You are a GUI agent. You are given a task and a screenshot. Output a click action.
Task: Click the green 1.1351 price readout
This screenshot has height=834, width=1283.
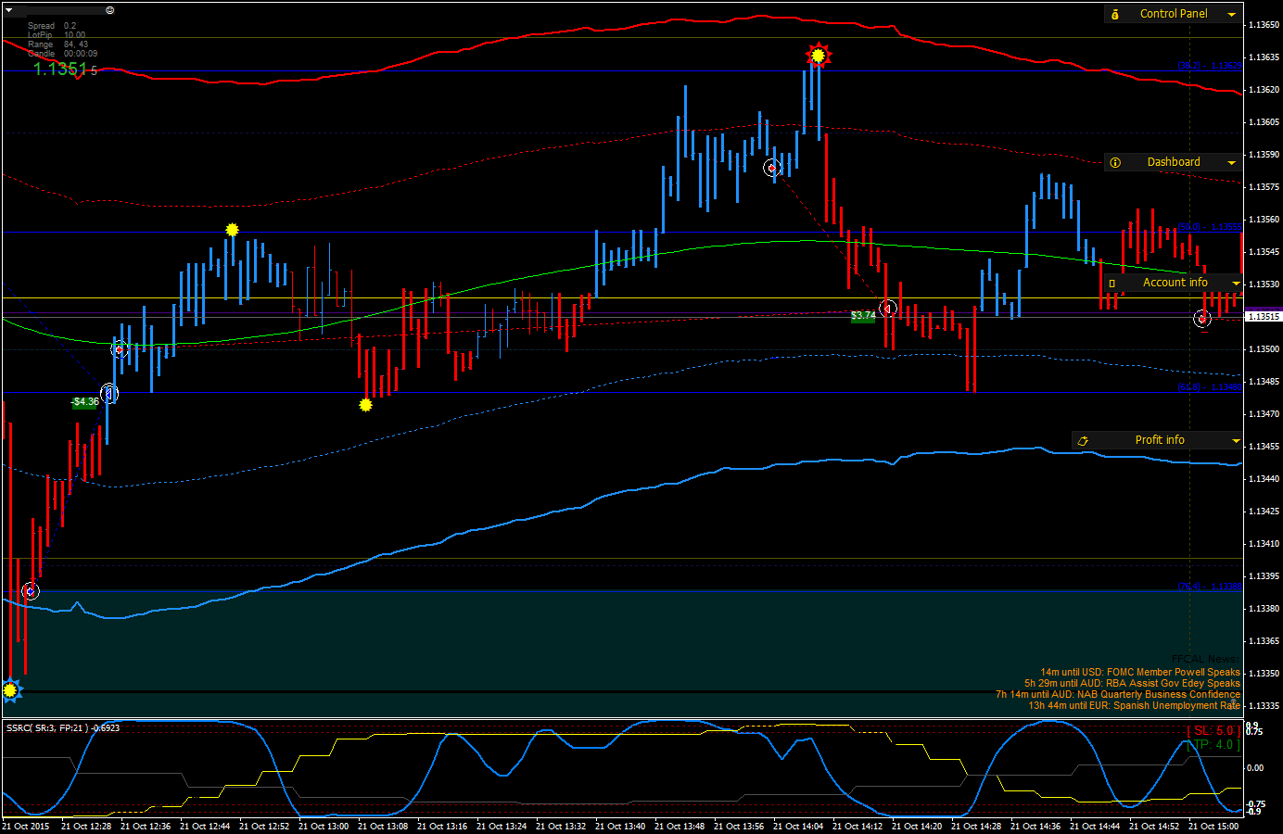(x=61, y=69)
